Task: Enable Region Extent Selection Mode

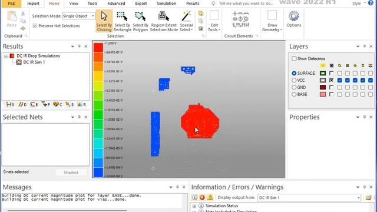Action: point(164,21)
